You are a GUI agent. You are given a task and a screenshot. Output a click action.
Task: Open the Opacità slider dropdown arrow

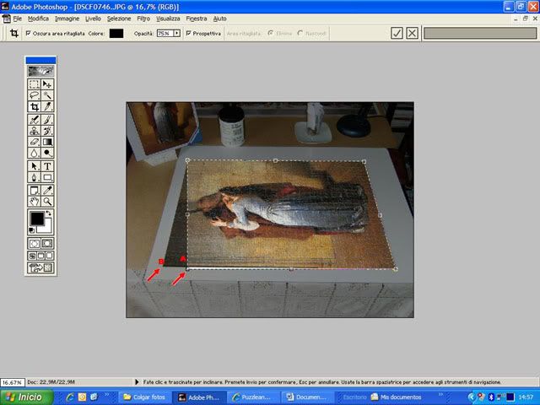pyautogui.click(x=176, y=33)
